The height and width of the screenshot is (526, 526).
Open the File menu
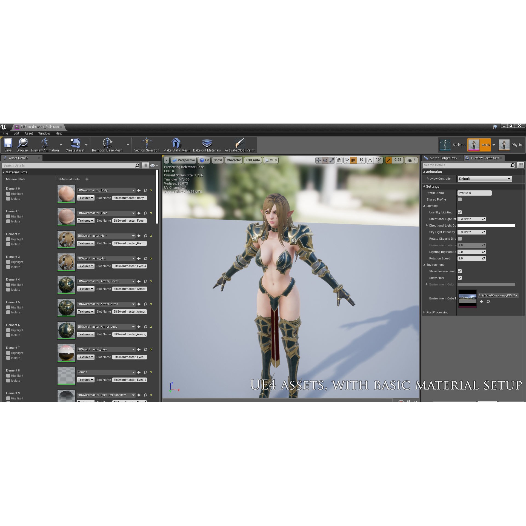click(5, 133)
